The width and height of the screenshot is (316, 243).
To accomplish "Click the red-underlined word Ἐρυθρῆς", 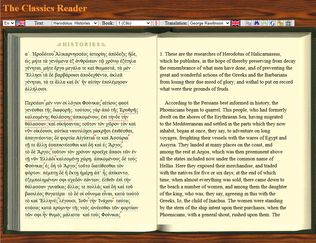I will [129, 110].
